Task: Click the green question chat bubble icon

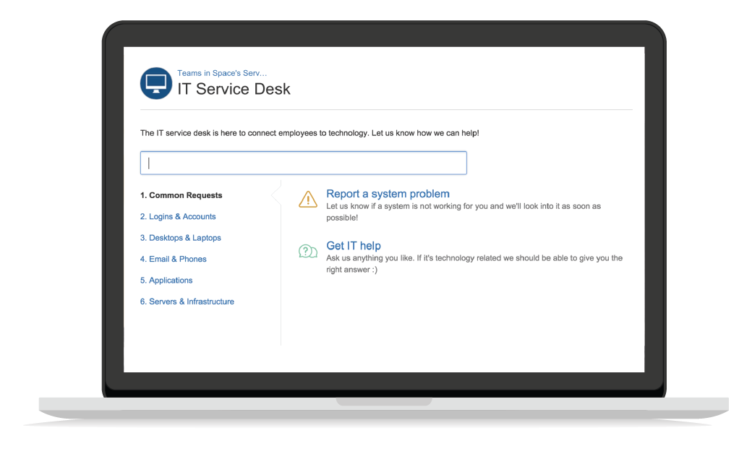Action: click(308, 251)
